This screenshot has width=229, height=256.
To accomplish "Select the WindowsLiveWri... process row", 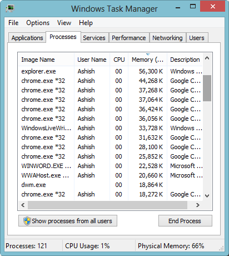I will click(111, 128).
